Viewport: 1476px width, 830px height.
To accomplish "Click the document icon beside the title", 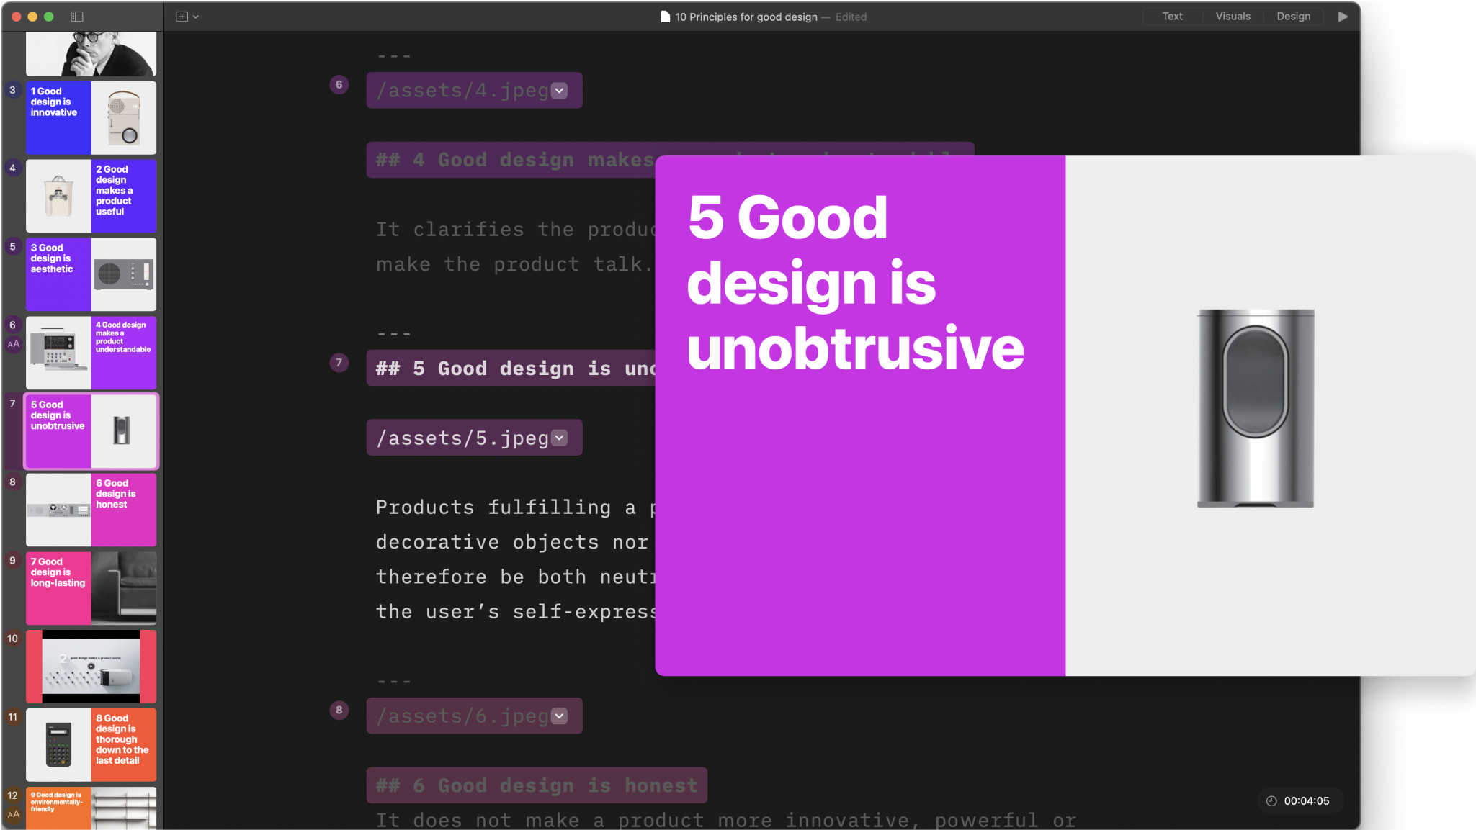I will pos(663,17).
